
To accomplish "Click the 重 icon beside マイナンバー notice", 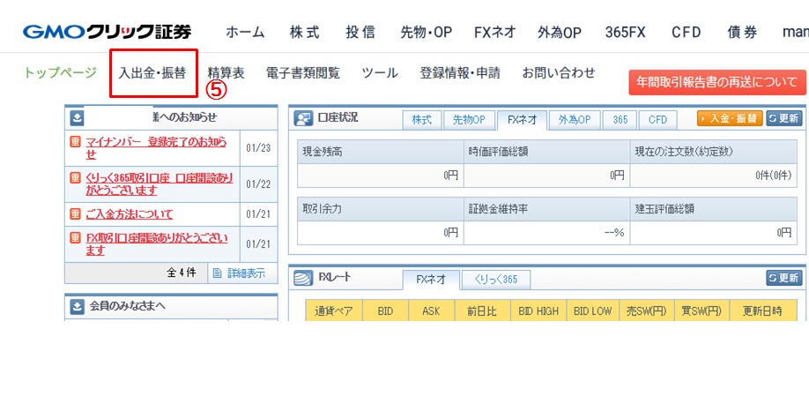I will pos(75,141).
